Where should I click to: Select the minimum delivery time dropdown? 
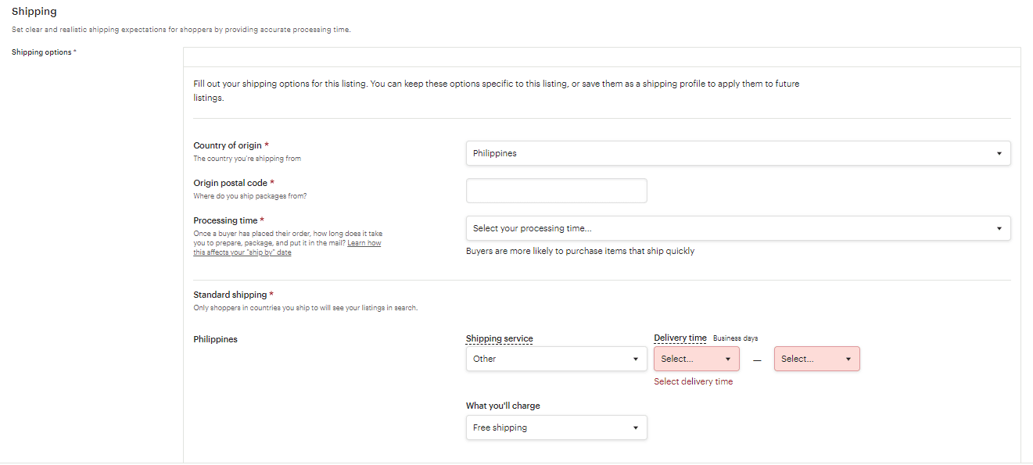(696, 359)
